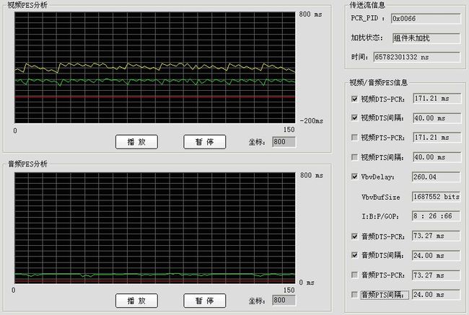This screenshot has height=315, width=469.
Task: Click the -200ms axis label of video chart
Action: click(312, 121)
